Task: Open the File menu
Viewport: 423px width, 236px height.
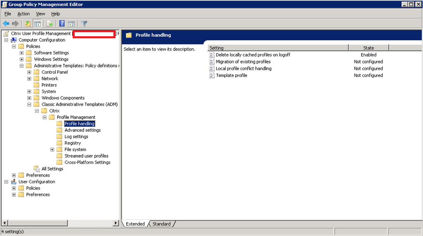Action: [7, 14]
